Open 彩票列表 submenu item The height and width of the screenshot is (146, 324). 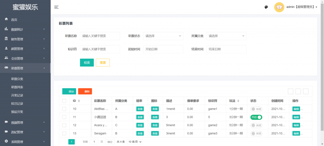[x=17, y=87]
